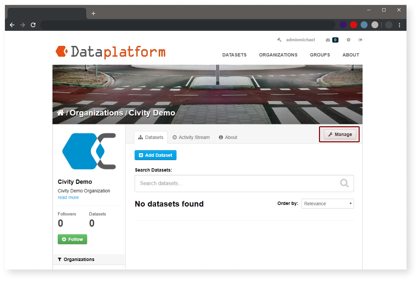Focus the Search datasets input field
This screenshot has width=418, height=281.
[244, 183]
